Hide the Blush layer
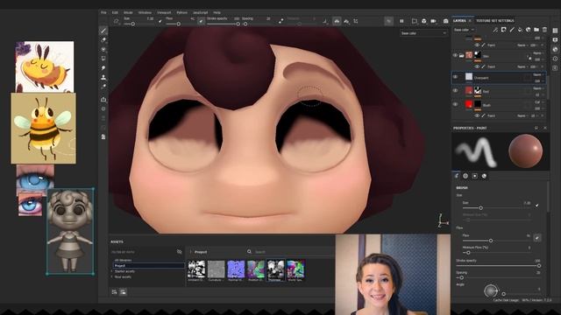Image resolution: width=561 pixels, height=315 pixels. click(x=455, y=105)
